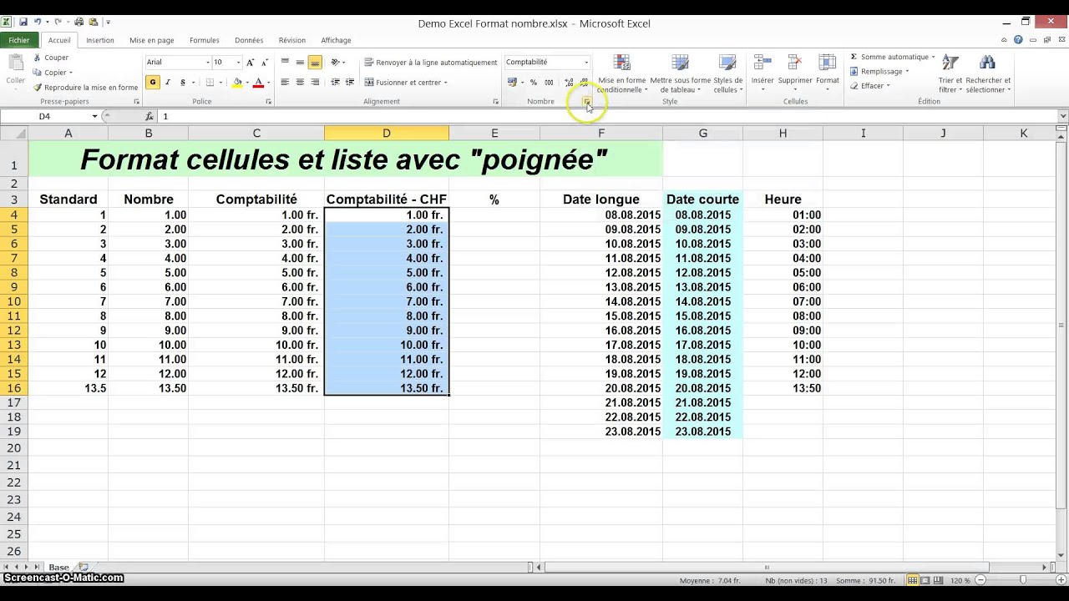This screenshot has height=601, width=1069.
Task: Open the Comptabilité number format dropdown
Action: (x=585, y=63)
